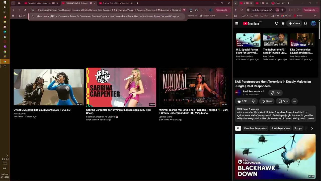Open extensions puzzle icon in left window
Viewport: 321px width, 181px height.
(202, 10)
